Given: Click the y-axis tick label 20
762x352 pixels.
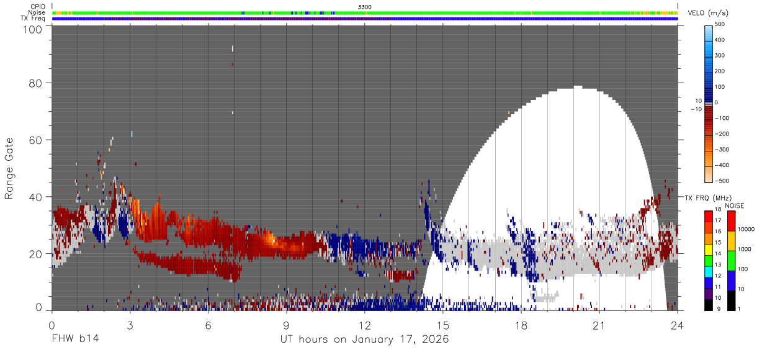Looking at the screenshot, I should tap(35, 253).
